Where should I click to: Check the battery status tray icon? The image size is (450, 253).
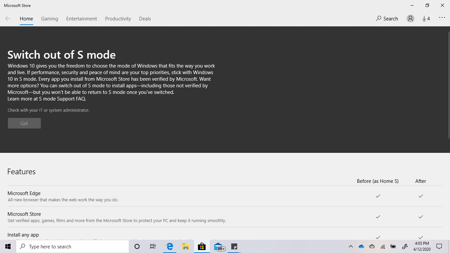(x=393, y=246)
